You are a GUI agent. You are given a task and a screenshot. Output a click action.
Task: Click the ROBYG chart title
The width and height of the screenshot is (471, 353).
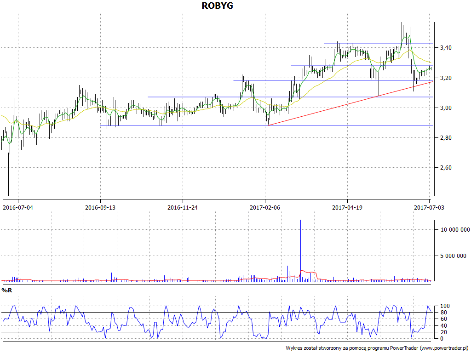217,6
